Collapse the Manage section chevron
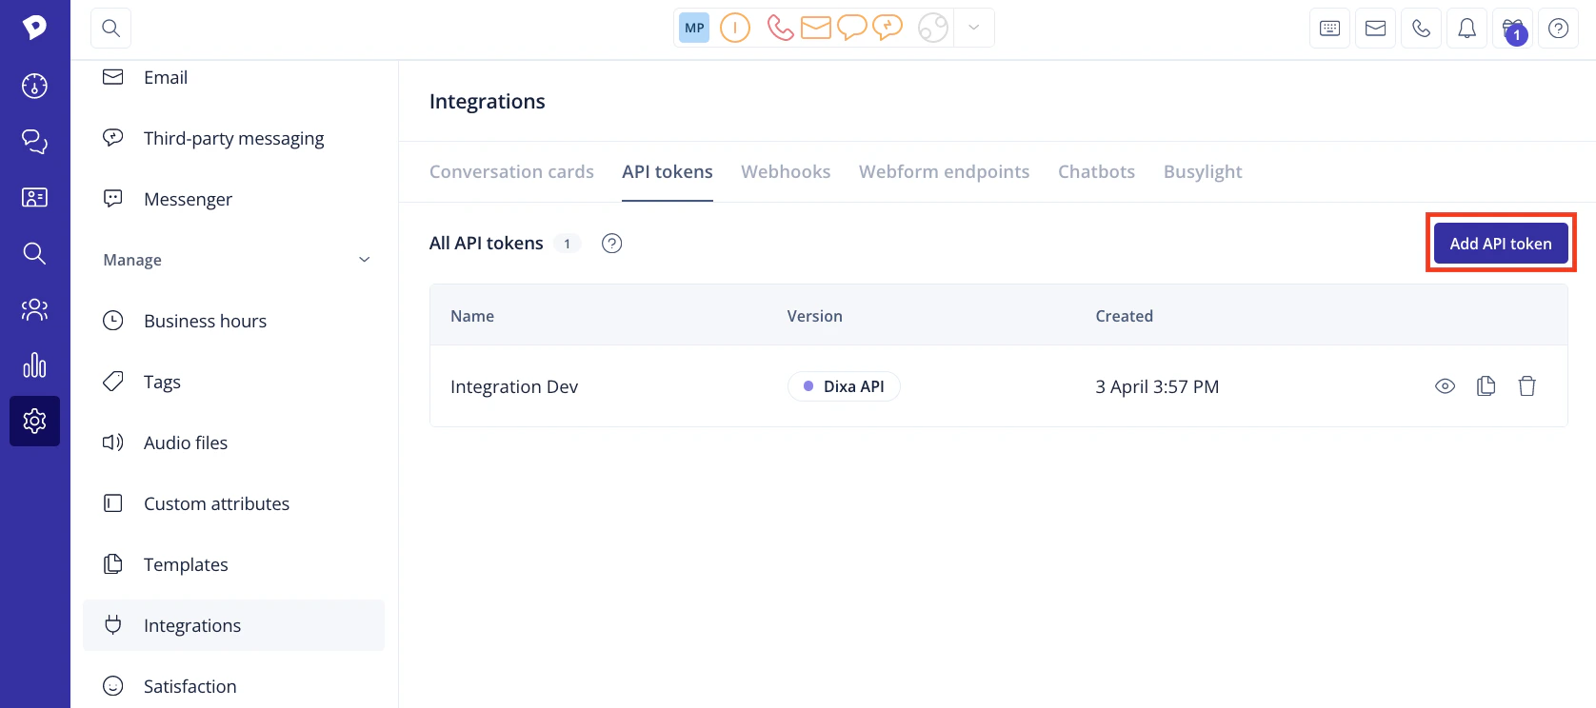The image size is (1596, 708). [x=364, y=260]
